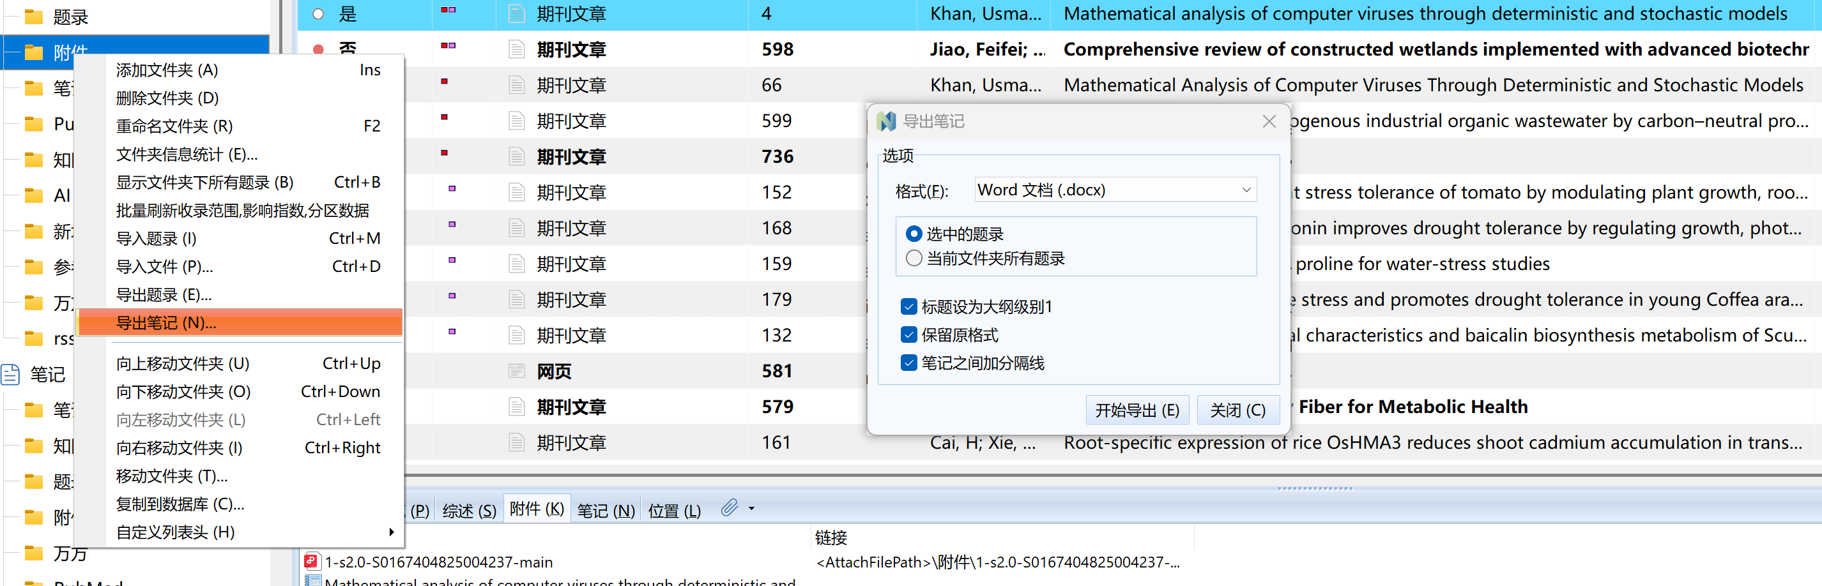Click the NoteExpress logo in the export dialog
The image size is (1822, 586).
885,121
